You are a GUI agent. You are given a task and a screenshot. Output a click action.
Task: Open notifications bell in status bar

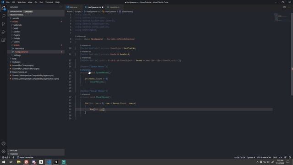click(x=290, y=158)
